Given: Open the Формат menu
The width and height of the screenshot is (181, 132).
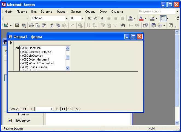Looking at the screenshot, I should coord(62,12).
